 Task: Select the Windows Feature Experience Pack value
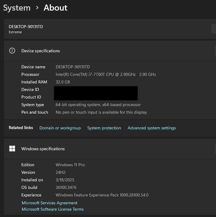[x=102, y=195]
